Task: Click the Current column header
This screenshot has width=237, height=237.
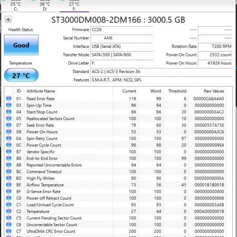Action: 129,91
